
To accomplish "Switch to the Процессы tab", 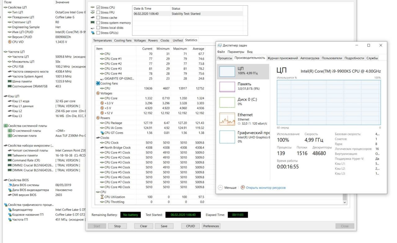I will (225, 58).
